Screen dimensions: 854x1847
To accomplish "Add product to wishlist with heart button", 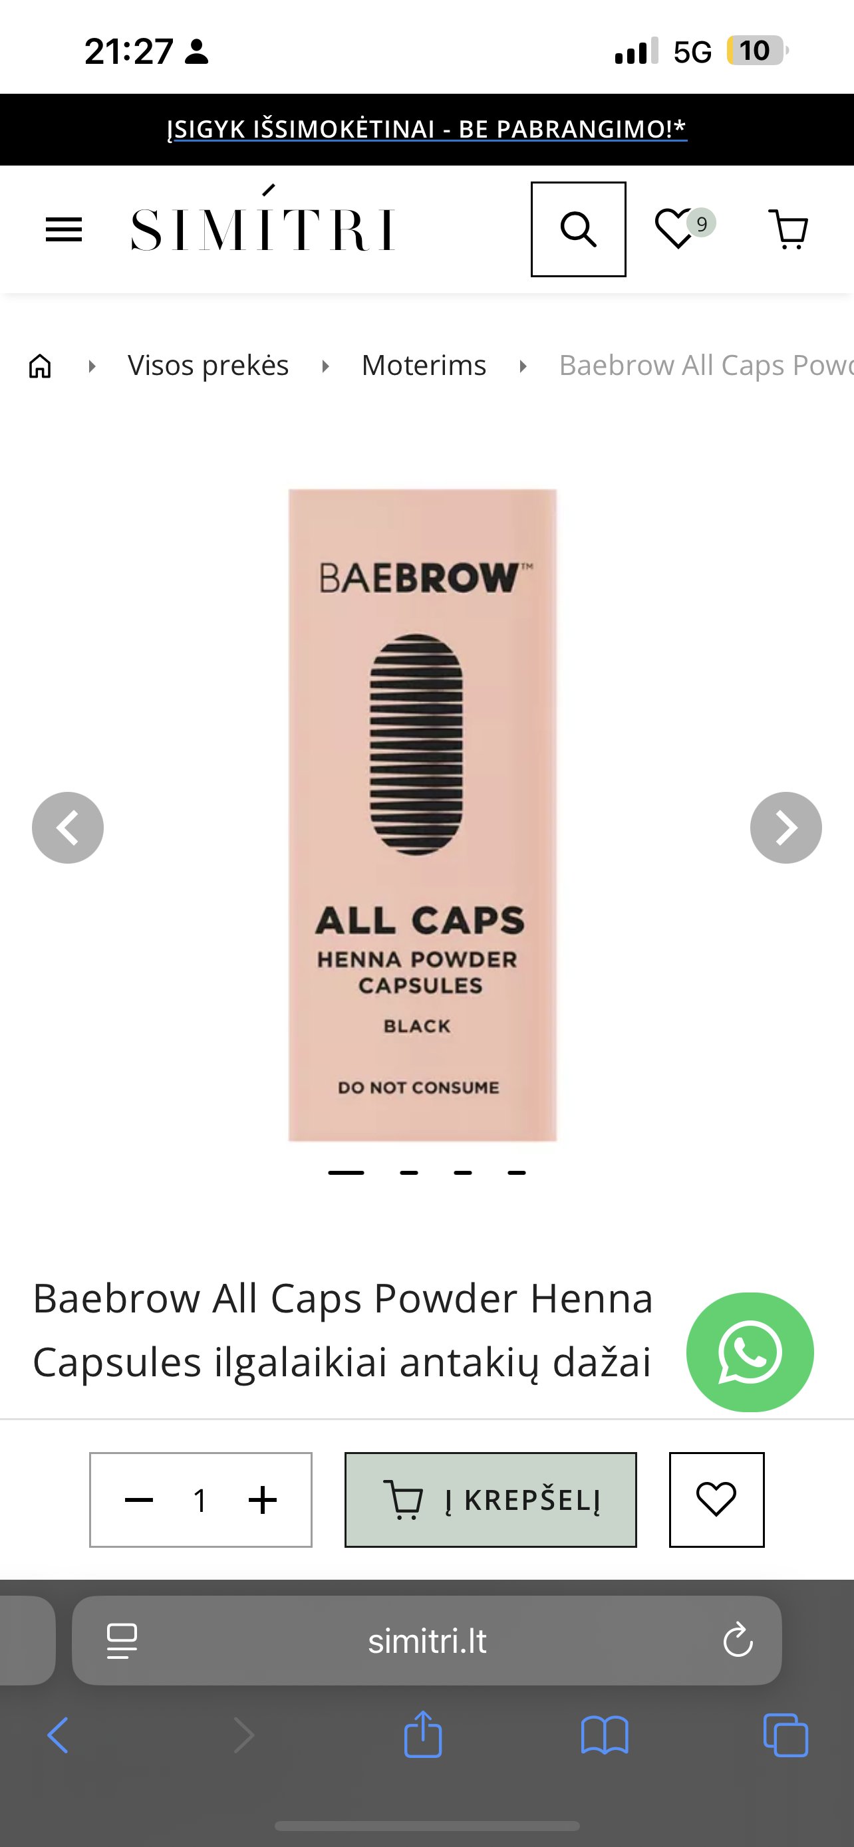I will tap(716, 1499).
